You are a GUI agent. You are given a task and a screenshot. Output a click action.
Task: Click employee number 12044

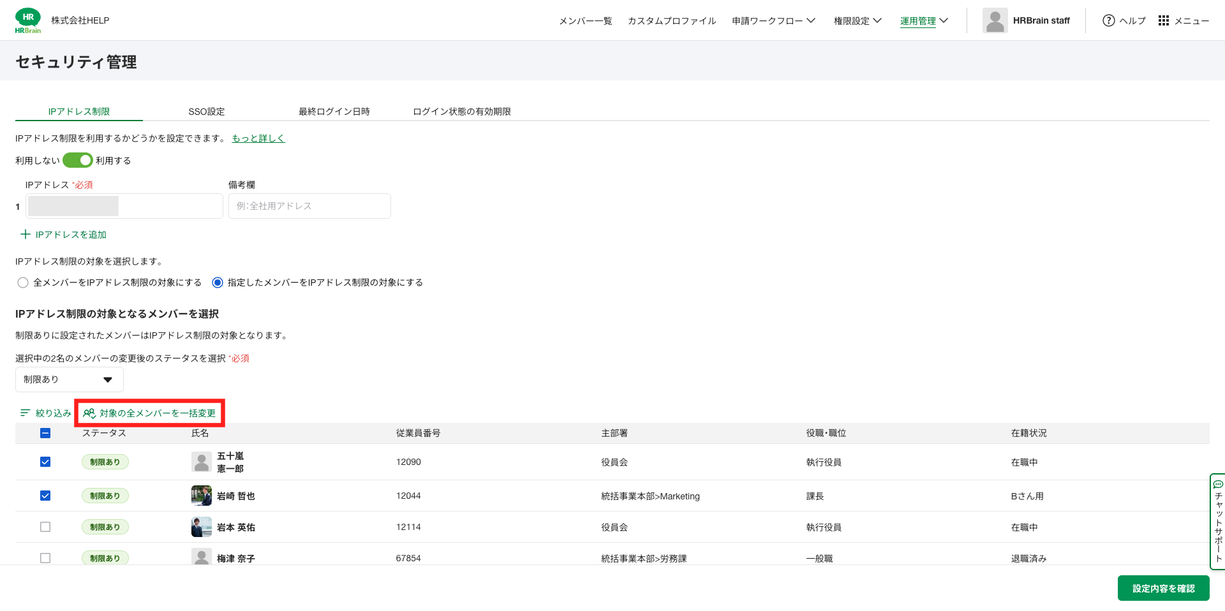point(408,496)
